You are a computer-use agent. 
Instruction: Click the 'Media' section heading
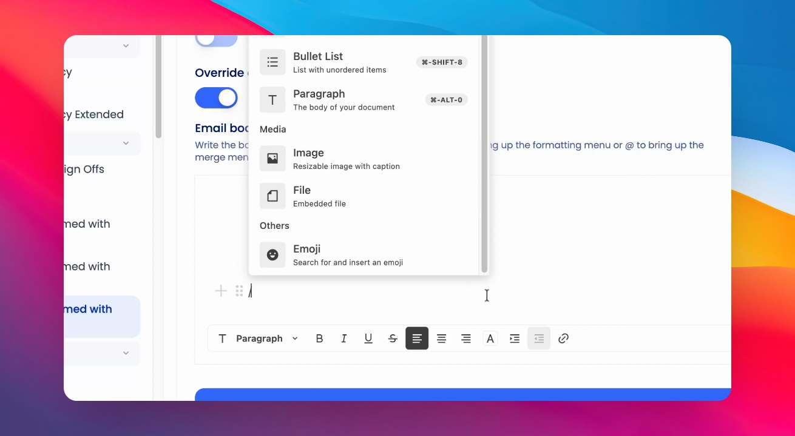272,129
